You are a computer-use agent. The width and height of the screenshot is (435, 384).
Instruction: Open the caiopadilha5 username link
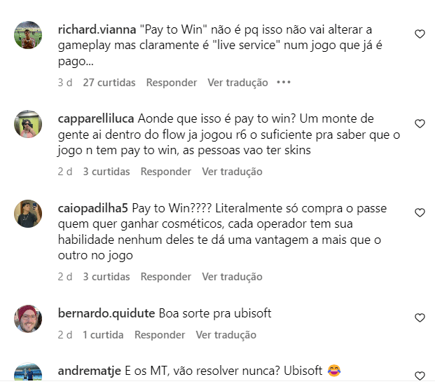[93, 208]
